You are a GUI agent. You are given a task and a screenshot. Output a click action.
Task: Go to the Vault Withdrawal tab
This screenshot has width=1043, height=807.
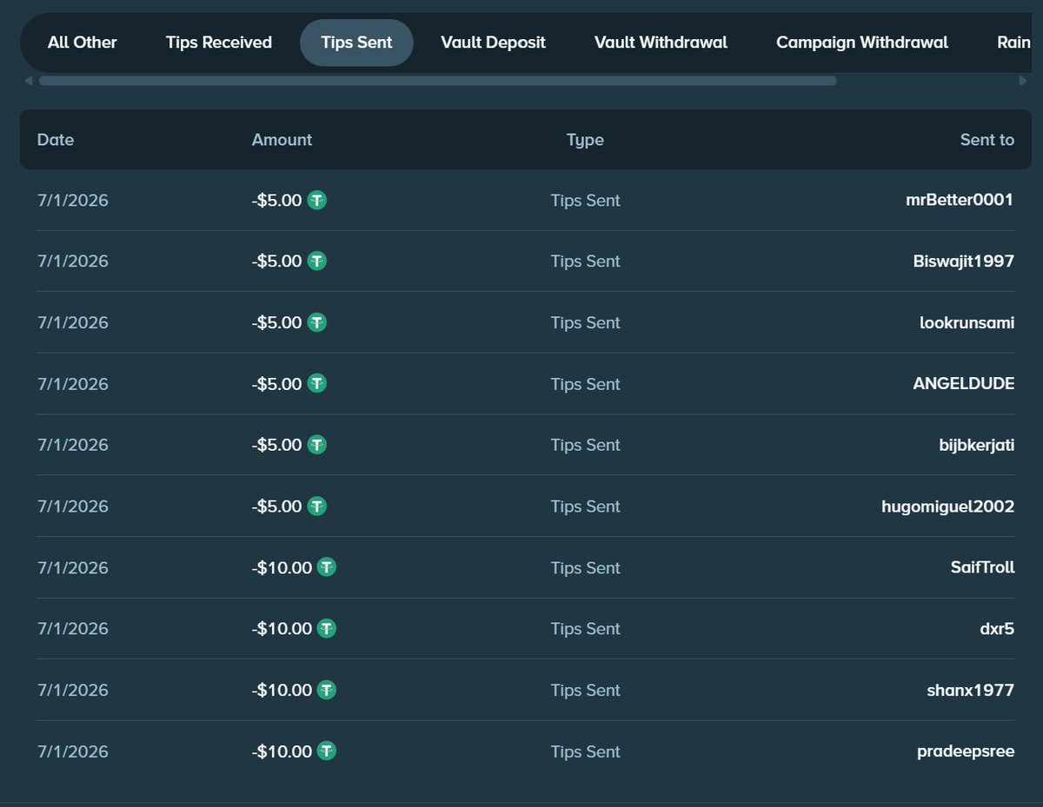661,42
